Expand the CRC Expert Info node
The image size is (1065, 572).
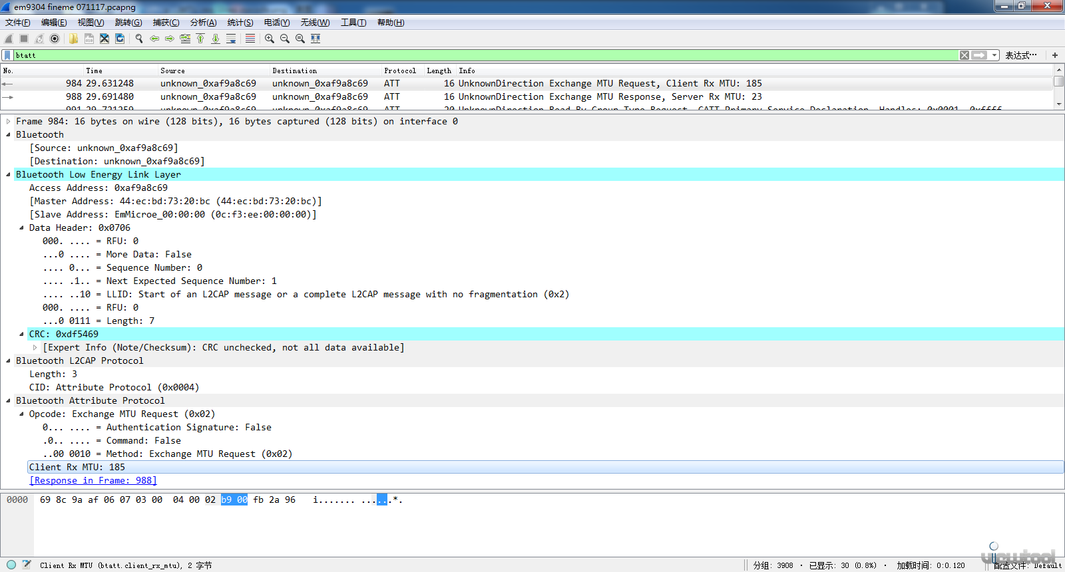tap(35, 348)
